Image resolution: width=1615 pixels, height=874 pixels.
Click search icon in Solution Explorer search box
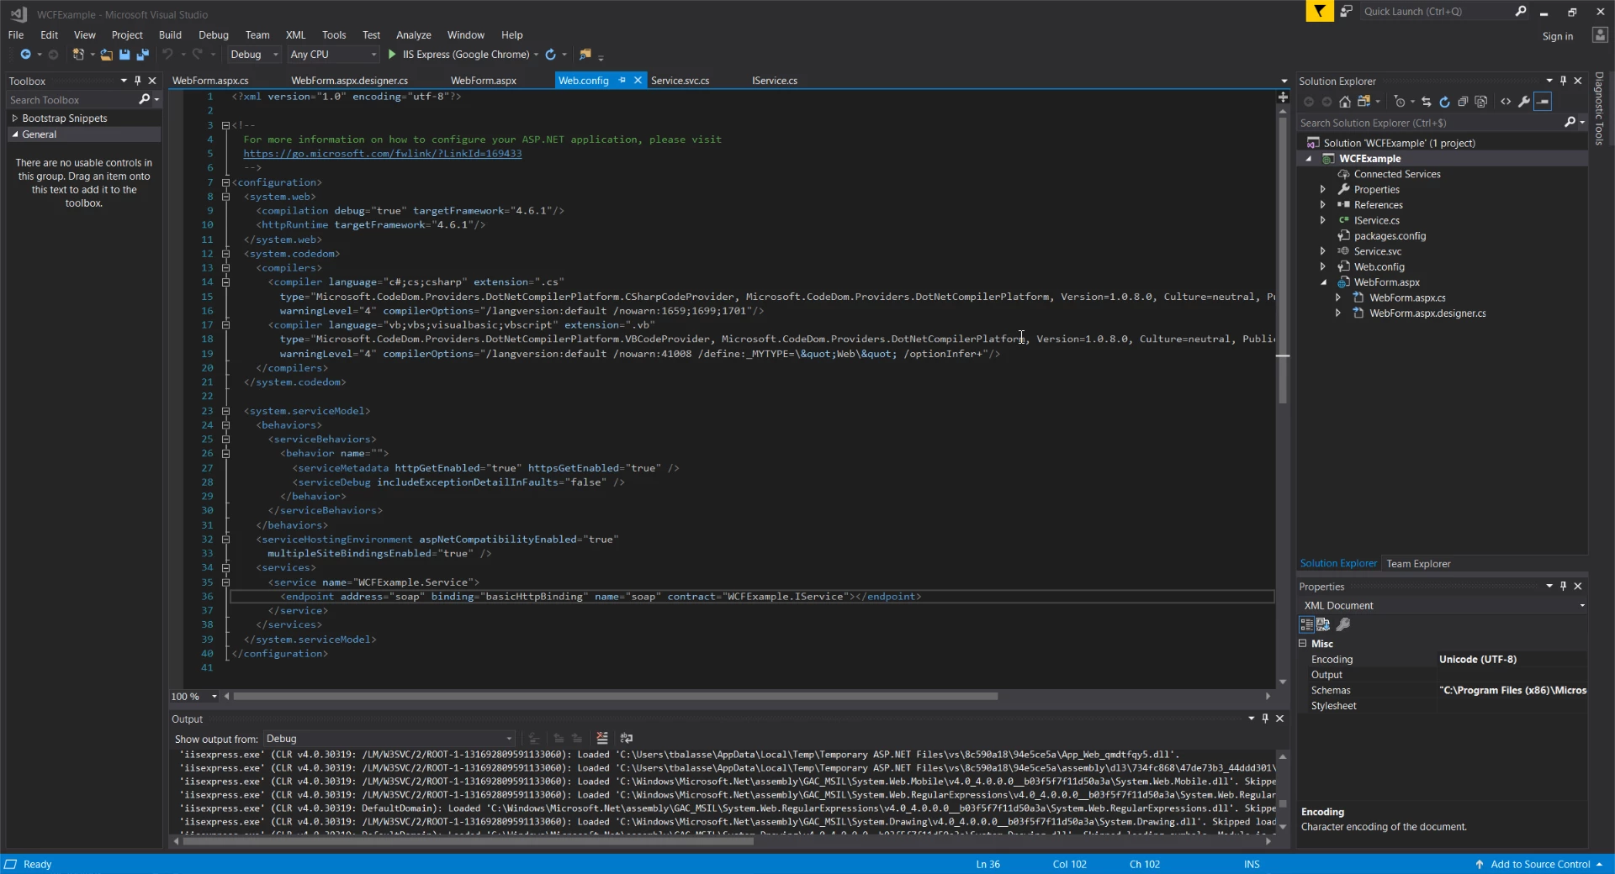click(x=1570, y=123)
